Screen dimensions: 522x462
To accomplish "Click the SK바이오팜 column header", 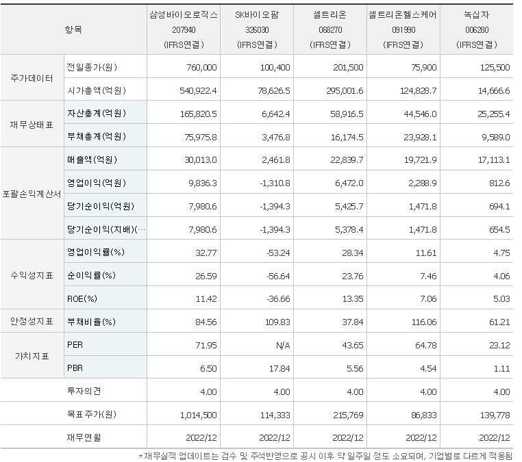I will pos(257,29).
